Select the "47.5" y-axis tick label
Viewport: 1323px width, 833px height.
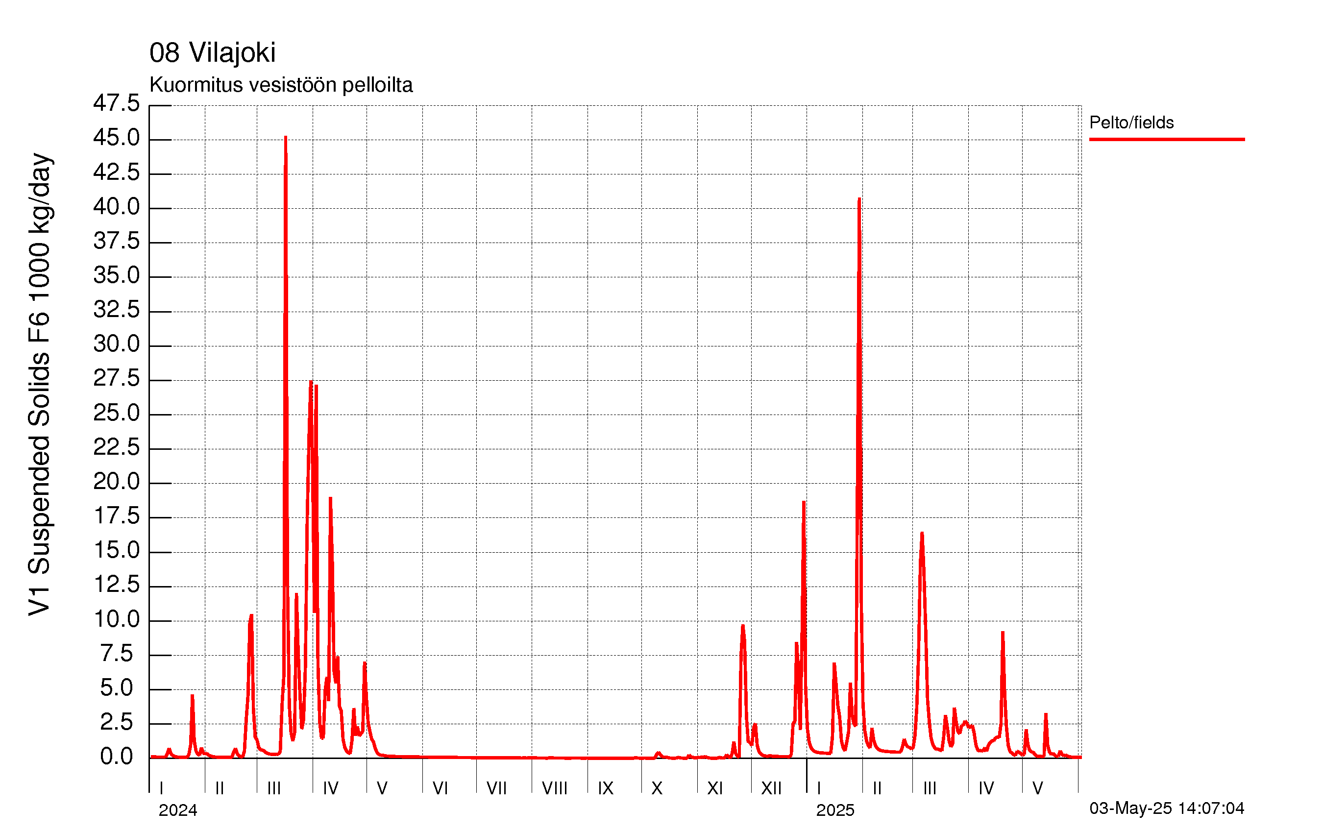point(117,103)
